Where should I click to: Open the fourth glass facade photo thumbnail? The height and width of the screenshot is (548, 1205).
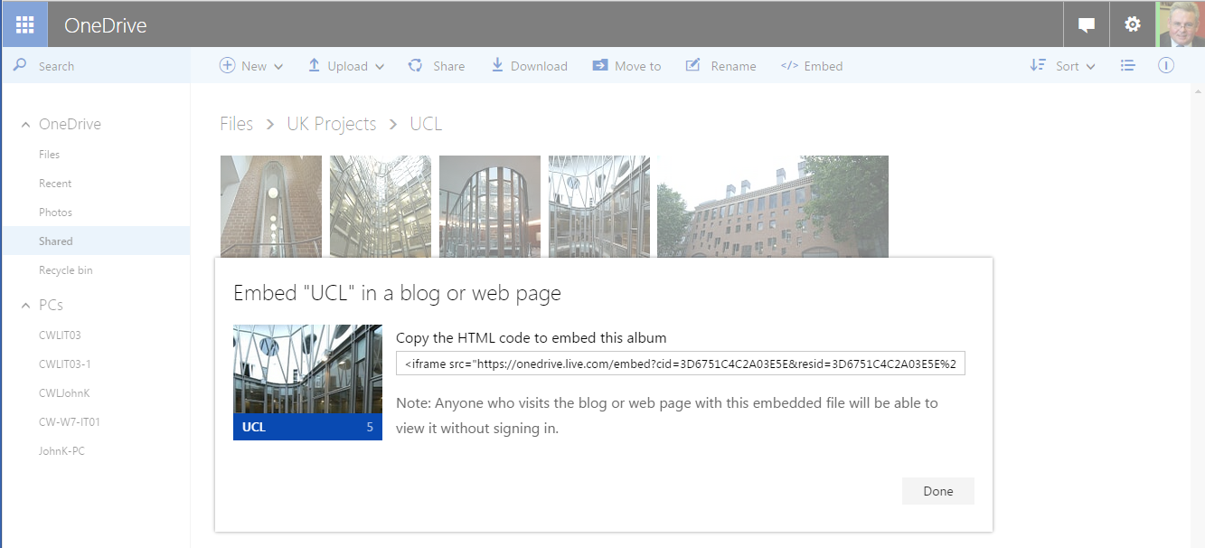coord(599,207)
